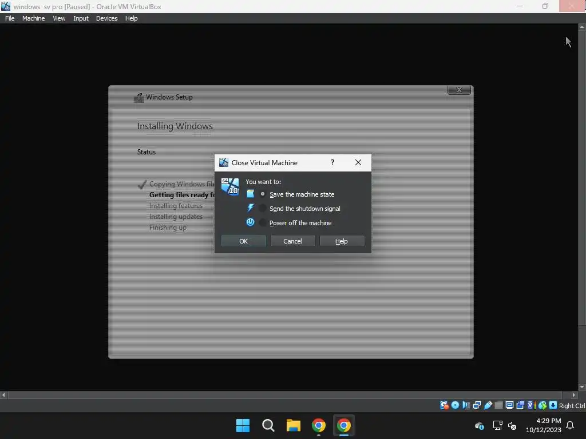Click the muted volume tray icon
This screenshot has width=586, height=439.
pos(512,425)
